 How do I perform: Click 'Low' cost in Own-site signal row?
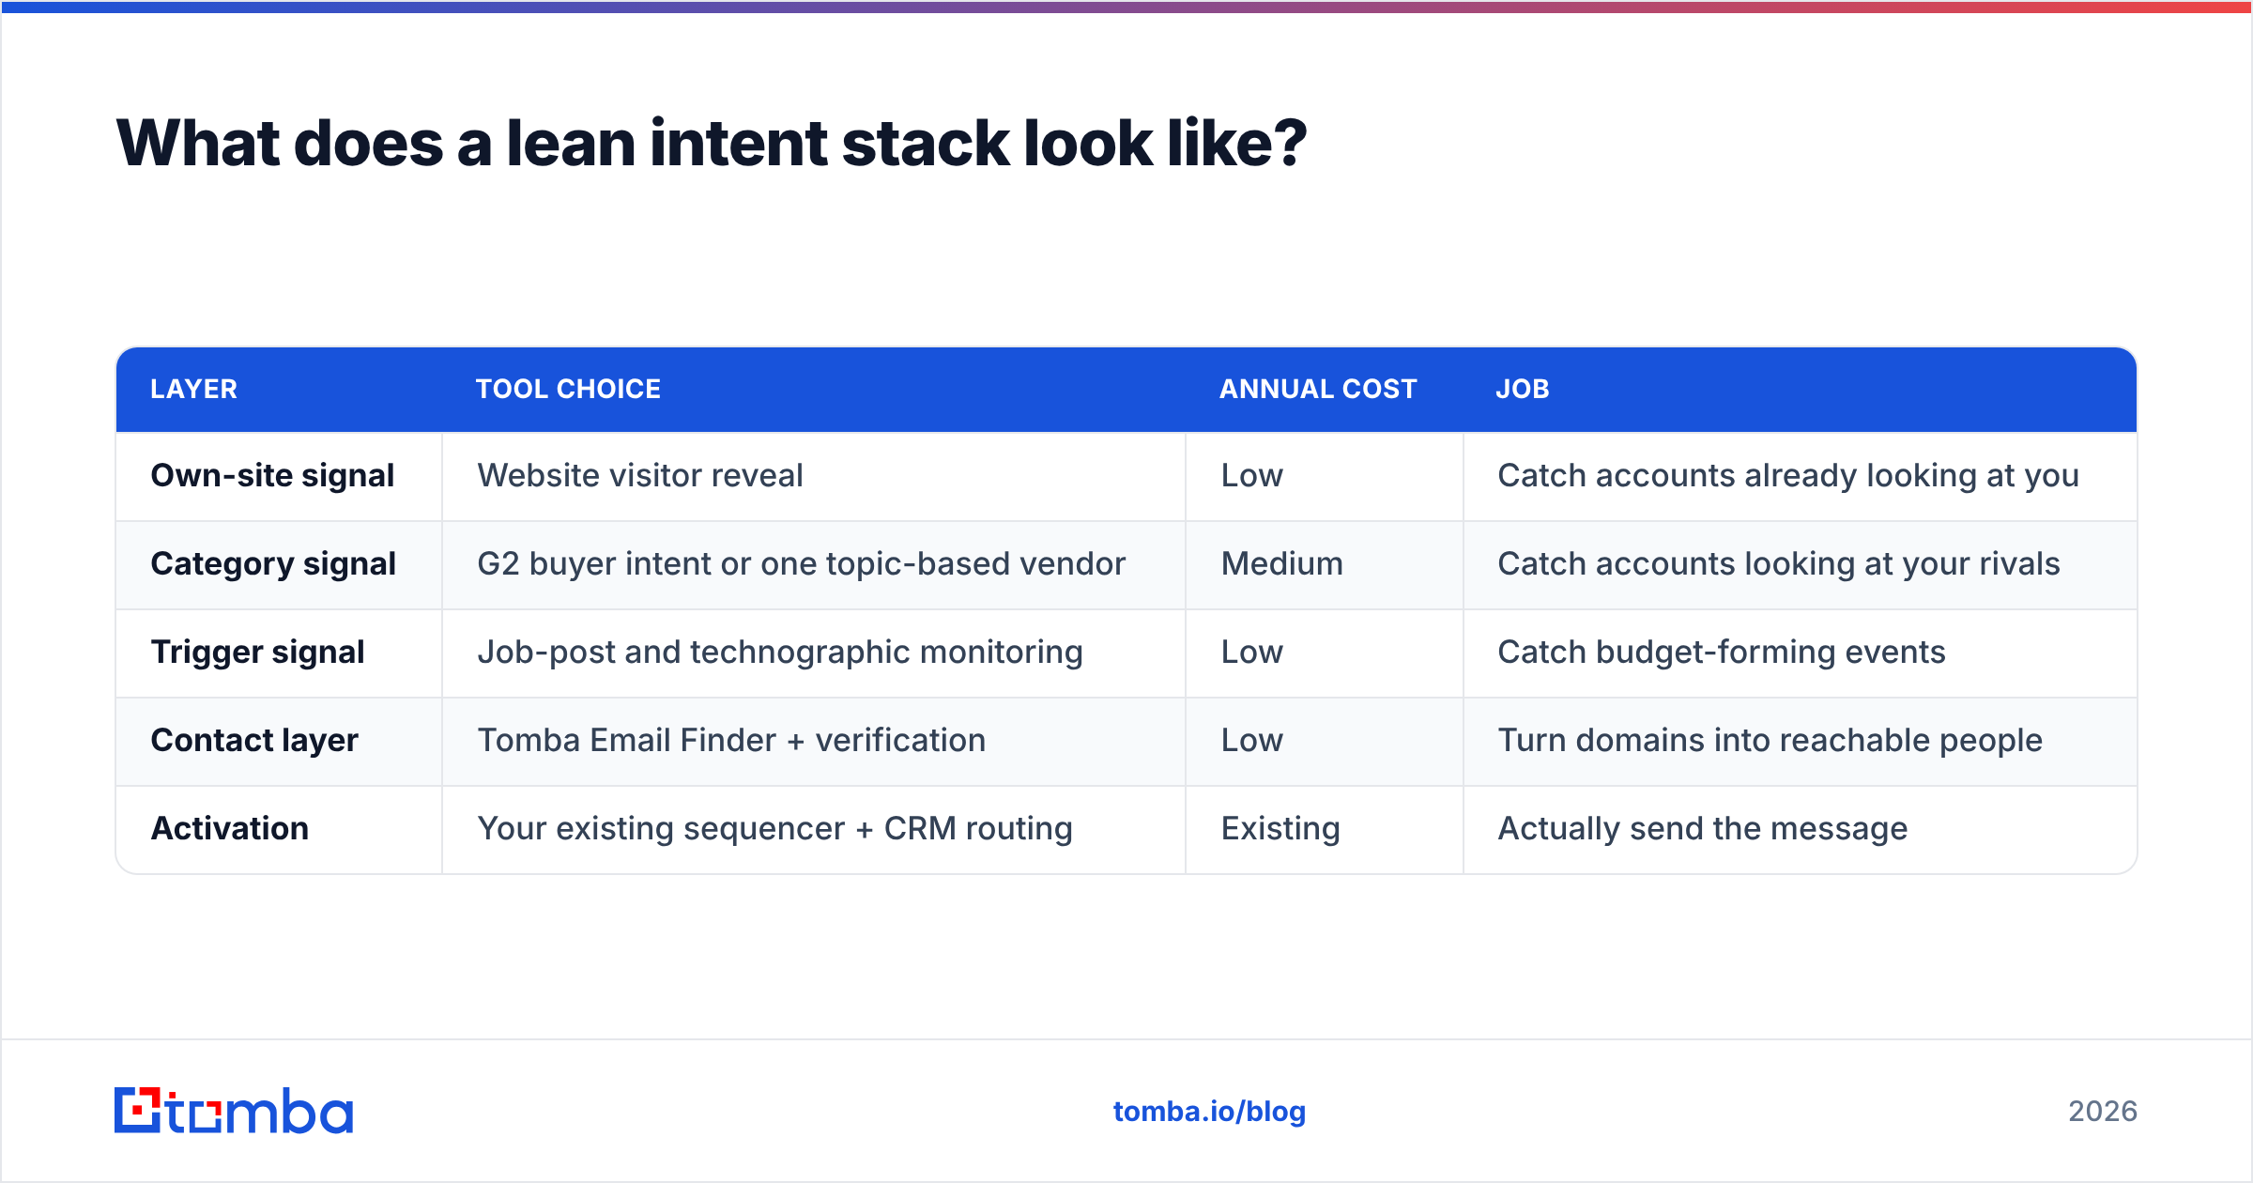coord(1252,476)
